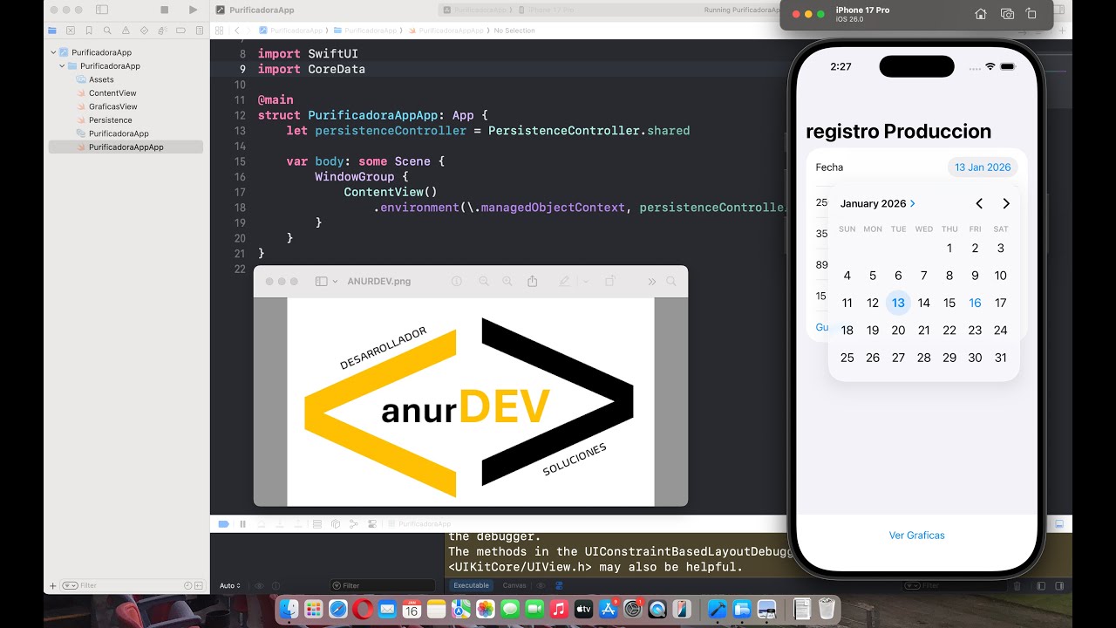Open ContentView file in navigator
The image size is (1116, 628).
[112, 93]
